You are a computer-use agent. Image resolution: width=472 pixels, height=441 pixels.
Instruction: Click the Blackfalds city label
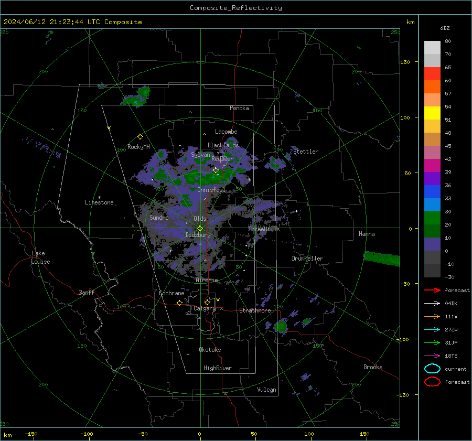(223, 145)
